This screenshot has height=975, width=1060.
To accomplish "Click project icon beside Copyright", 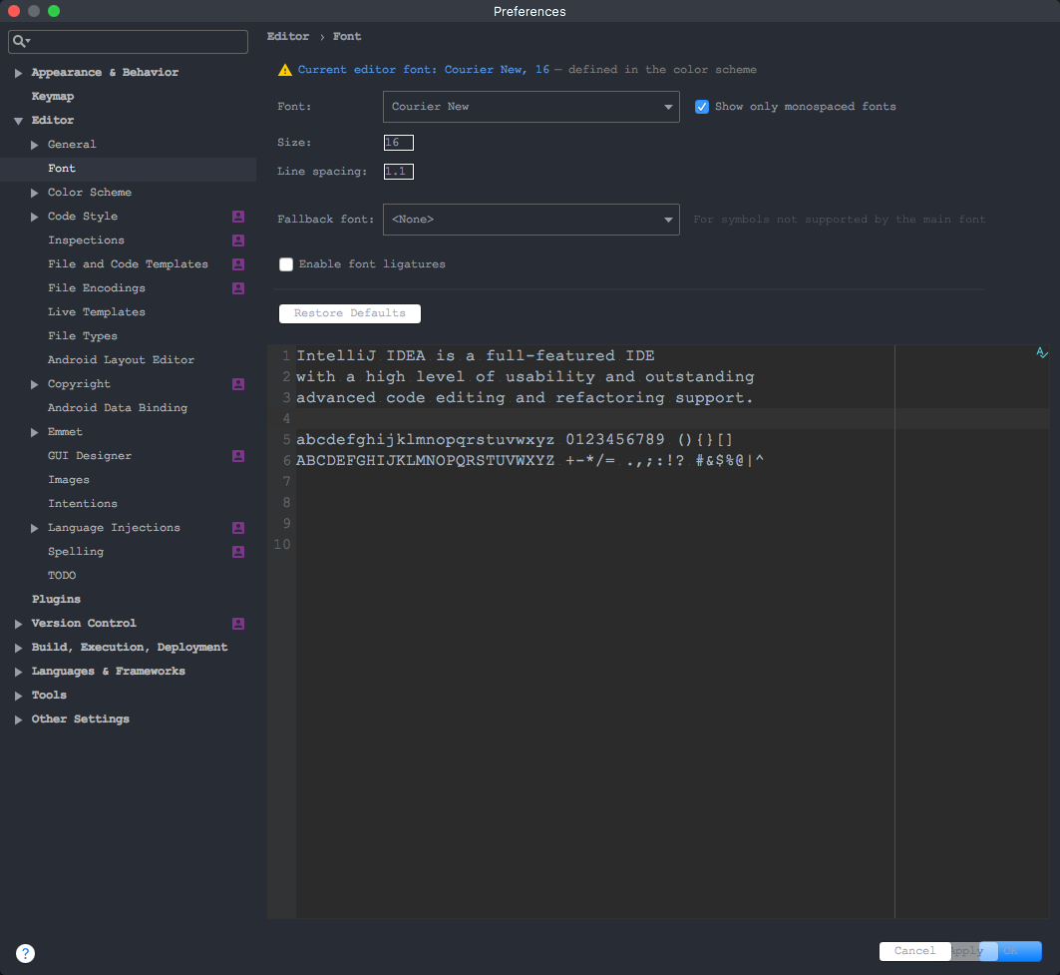I will tap(238, 383).
